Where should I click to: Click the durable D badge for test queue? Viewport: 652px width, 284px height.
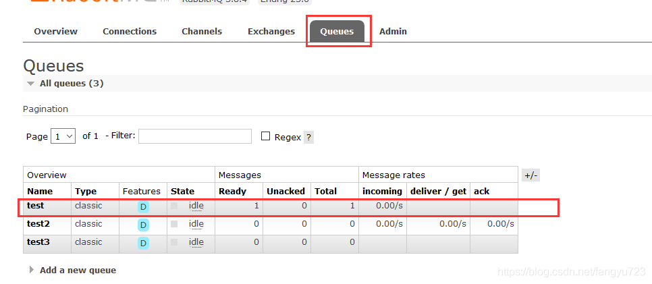[143, 206]
